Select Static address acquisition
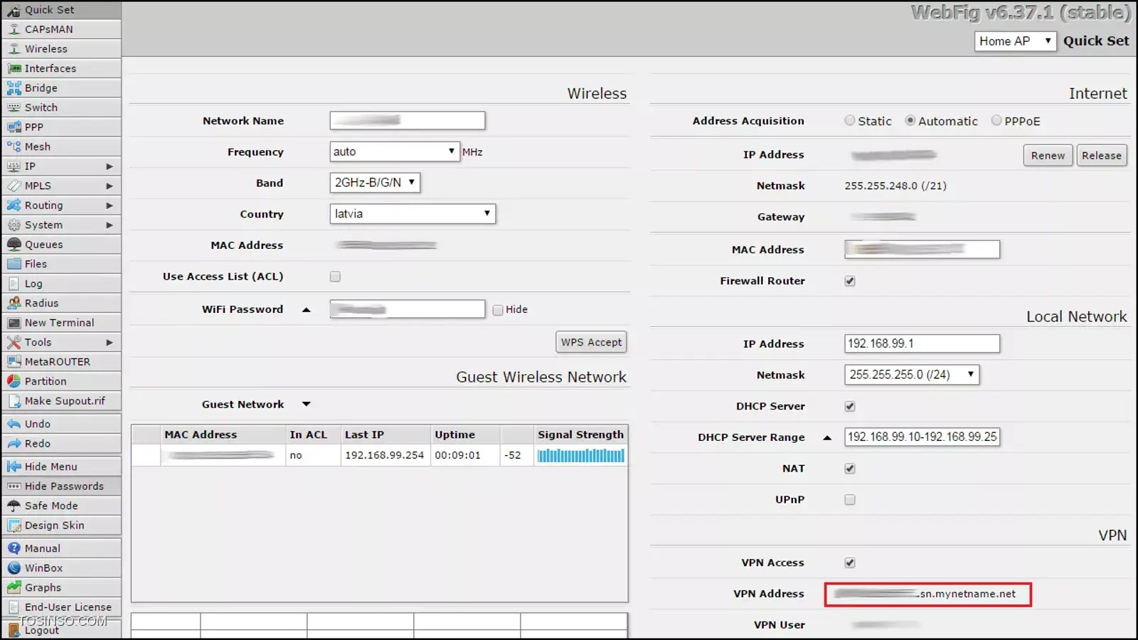Image resolution: width=1138 pixels, height=640 pixels. 850,121
